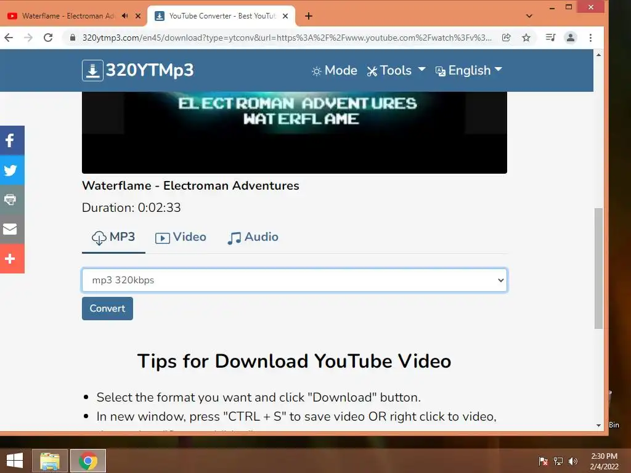Click the site lock security icon

(x=73, y=38)
